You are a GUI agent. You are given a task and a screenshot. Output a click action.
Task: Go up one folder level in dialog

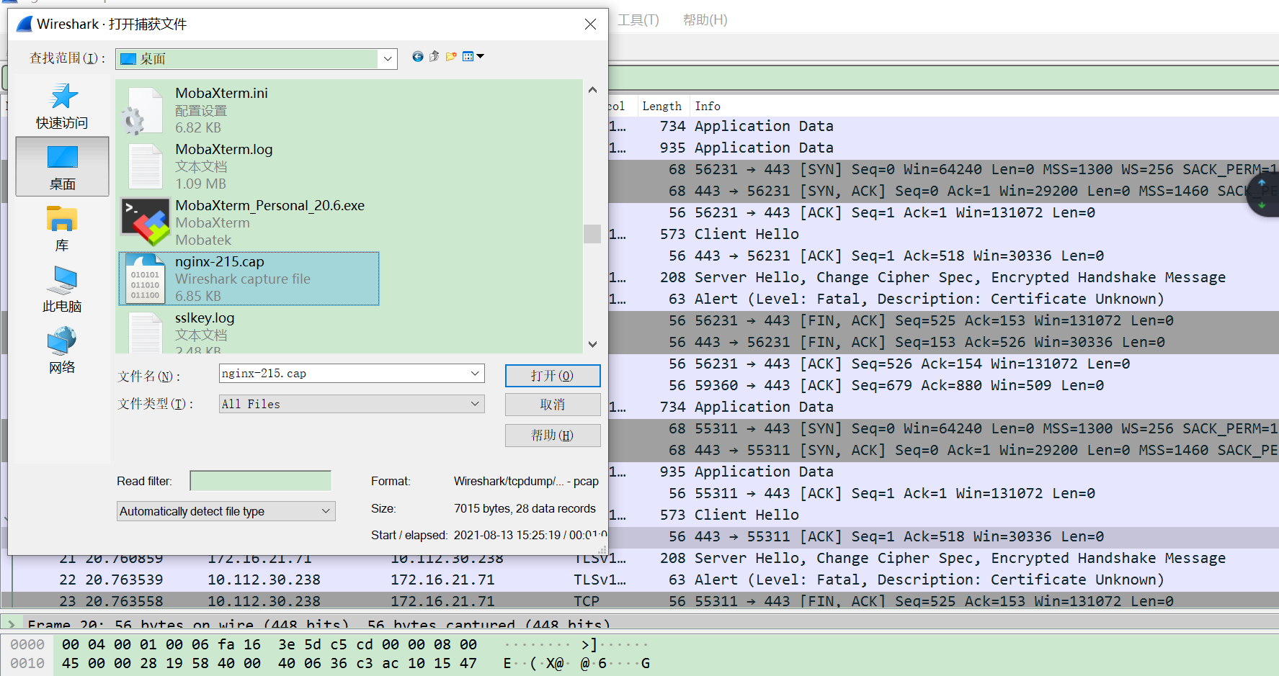(434, 57)
